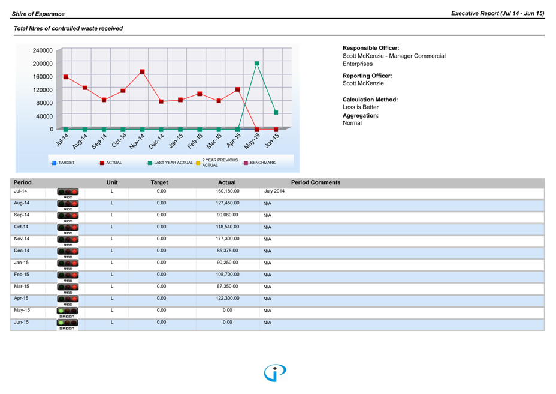This screenshot has height=394, width=556.
Task: Click the 177,300.00 actual value
Action: tap(227, 239)
